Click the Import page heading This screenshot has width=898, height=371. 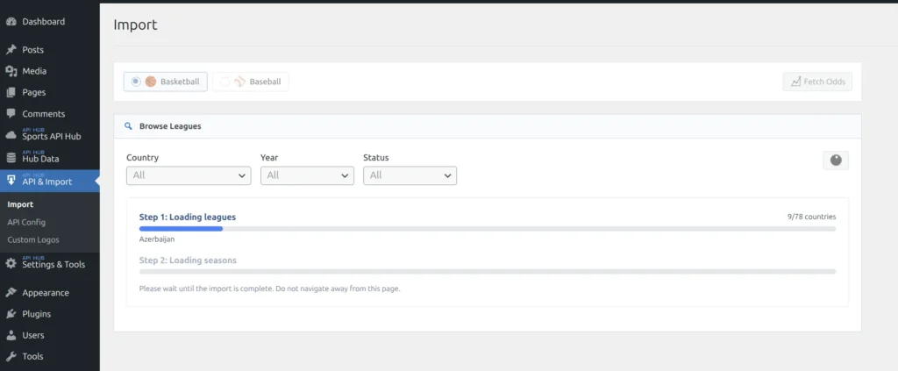[x=135, y=25]
